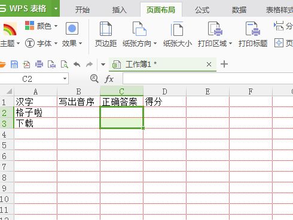Select the 页面布局 tab
Screen dimensions: 293x220
tap(161, 10)
